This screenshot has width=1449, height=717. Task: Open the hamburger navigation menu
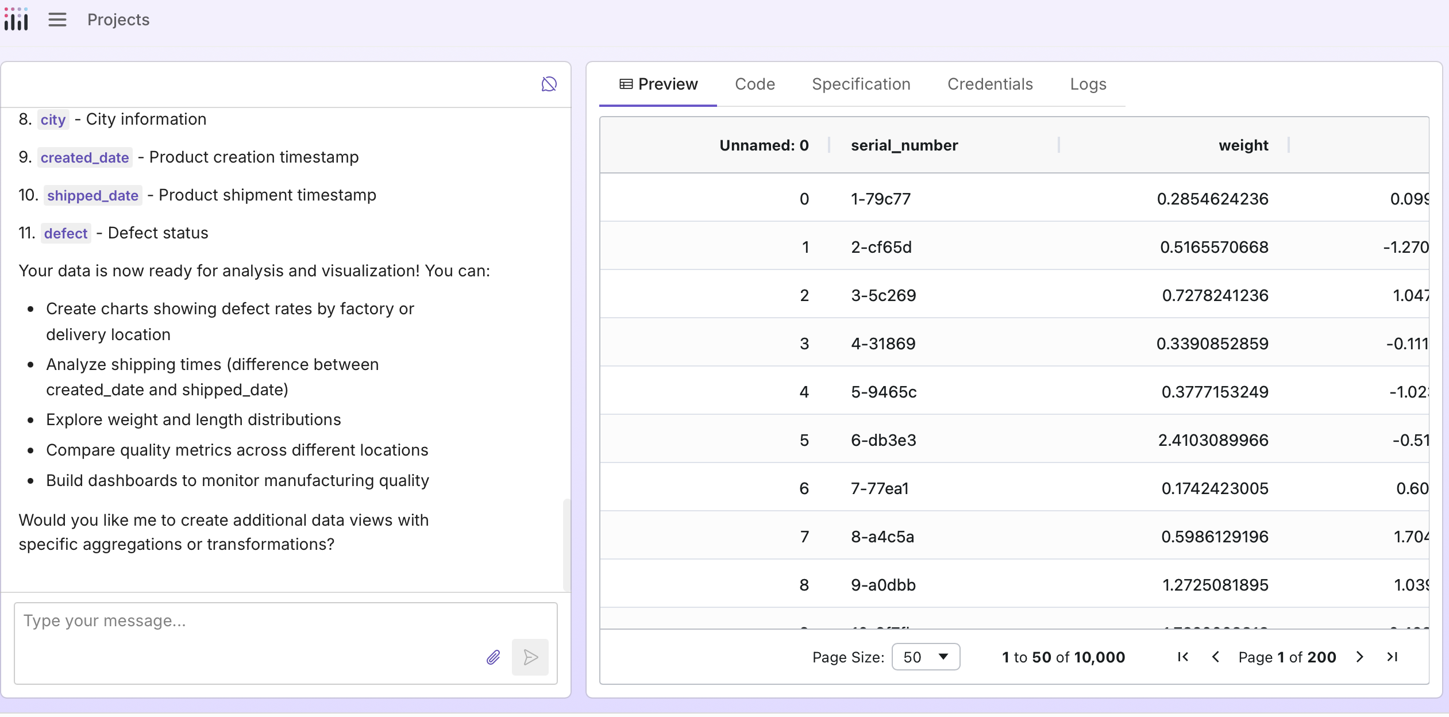pyautogui.click(x=57, y=20)
